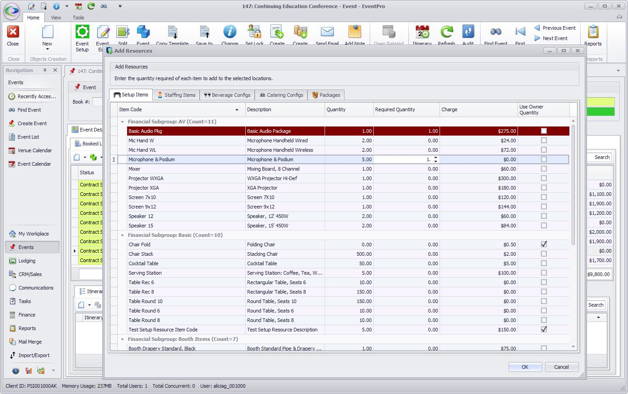Click the Copy Template ribbon icon
The height and width of the screenshot is (394, 628).
(x=173, y=32)
